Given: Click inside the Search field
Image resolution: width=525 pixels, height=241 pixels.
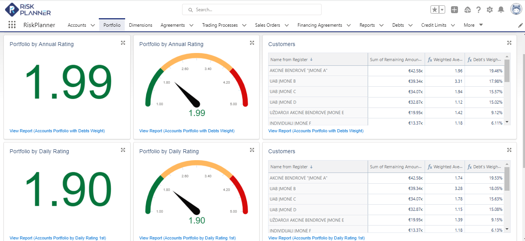Looking at the screenshot, I should click(x=252, y=10).
